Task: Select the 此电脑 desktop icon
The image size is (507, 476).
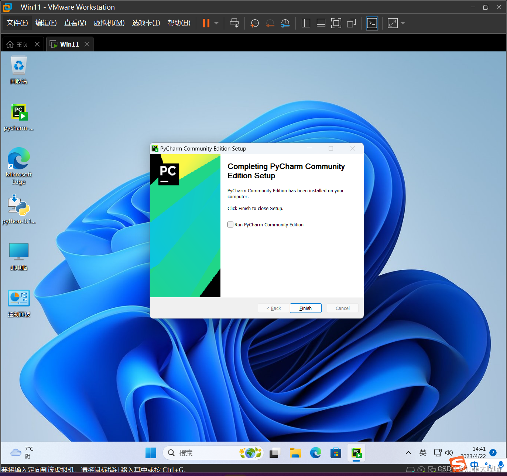Action: [19, 257]
